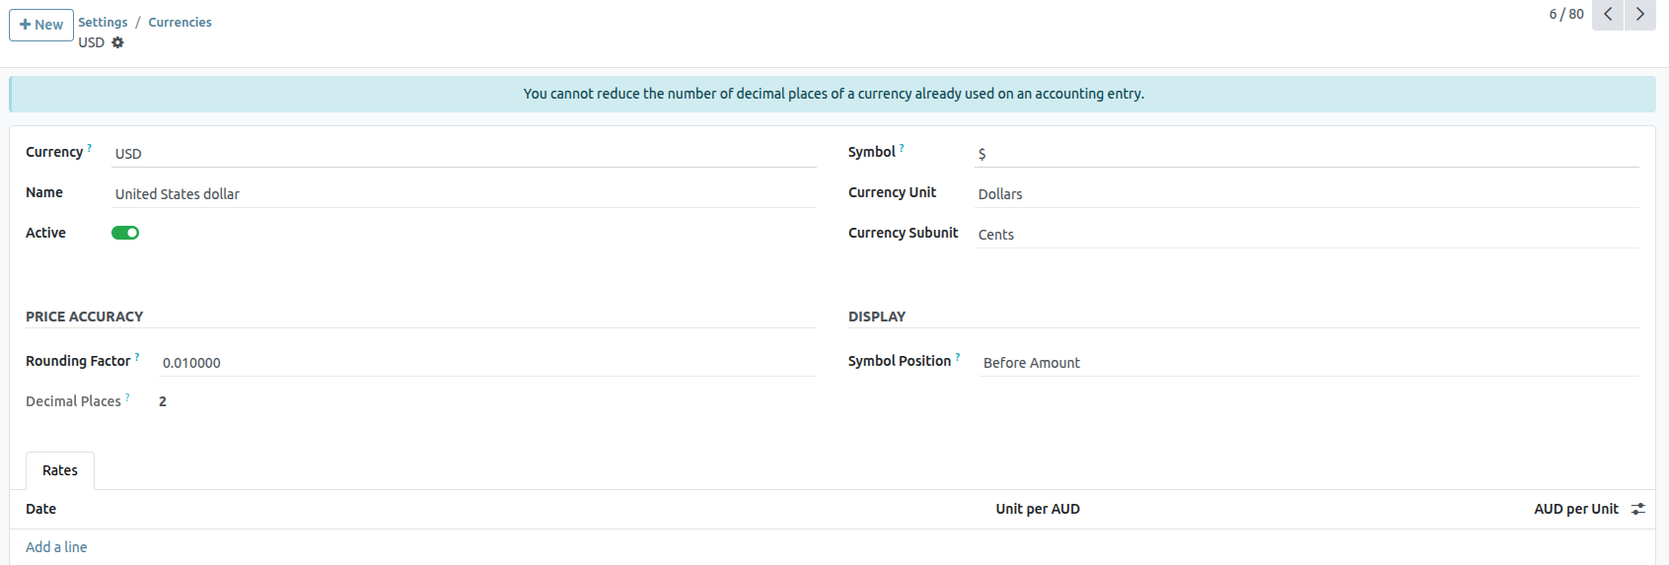Toggle the Active switch off
The height and width of the screenshot is (565, 1669).
click(125, 233)
